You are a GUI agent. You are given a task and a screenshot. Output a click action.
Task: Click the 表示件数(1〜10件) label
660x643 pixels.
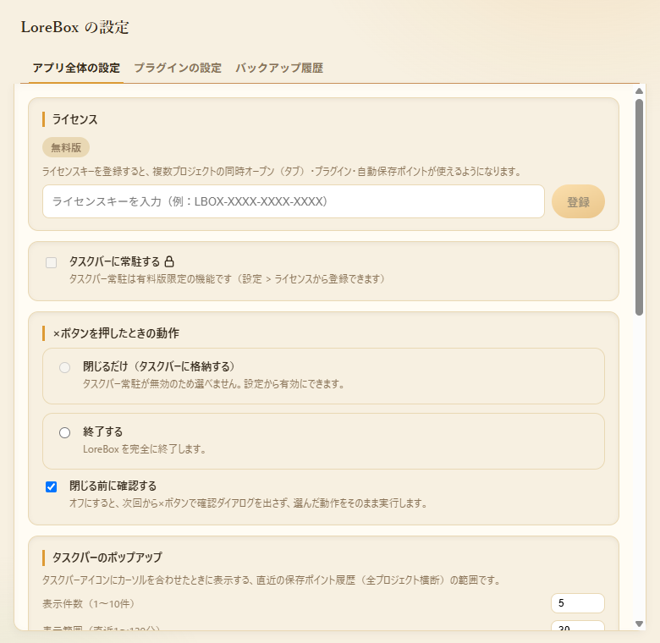point(88,604)
